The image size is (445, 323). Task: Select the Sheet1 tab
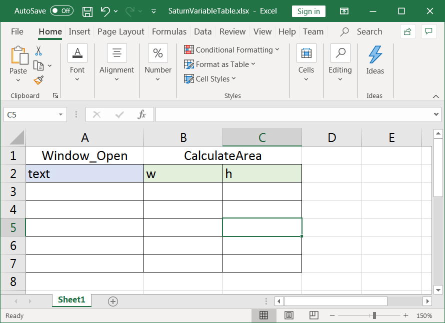tap(71, 300)
